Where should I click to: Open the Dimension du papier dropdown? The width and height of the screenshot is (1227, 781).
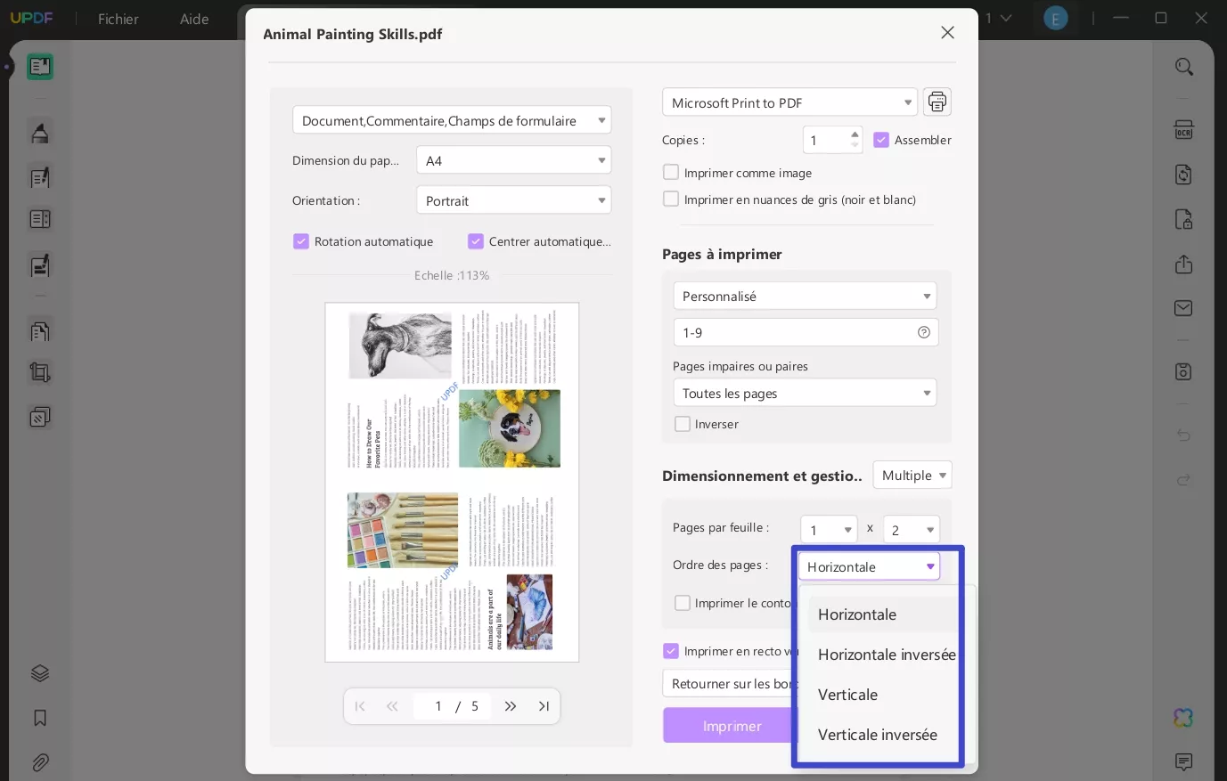tap(513, 160)
